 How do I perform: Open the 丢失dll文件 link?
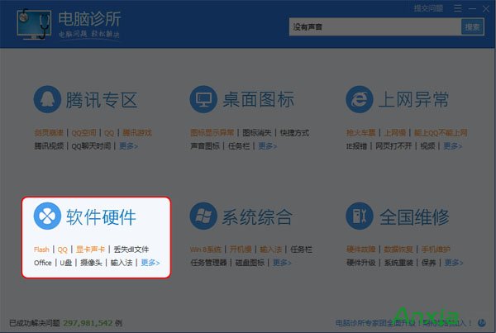(131, 249)
